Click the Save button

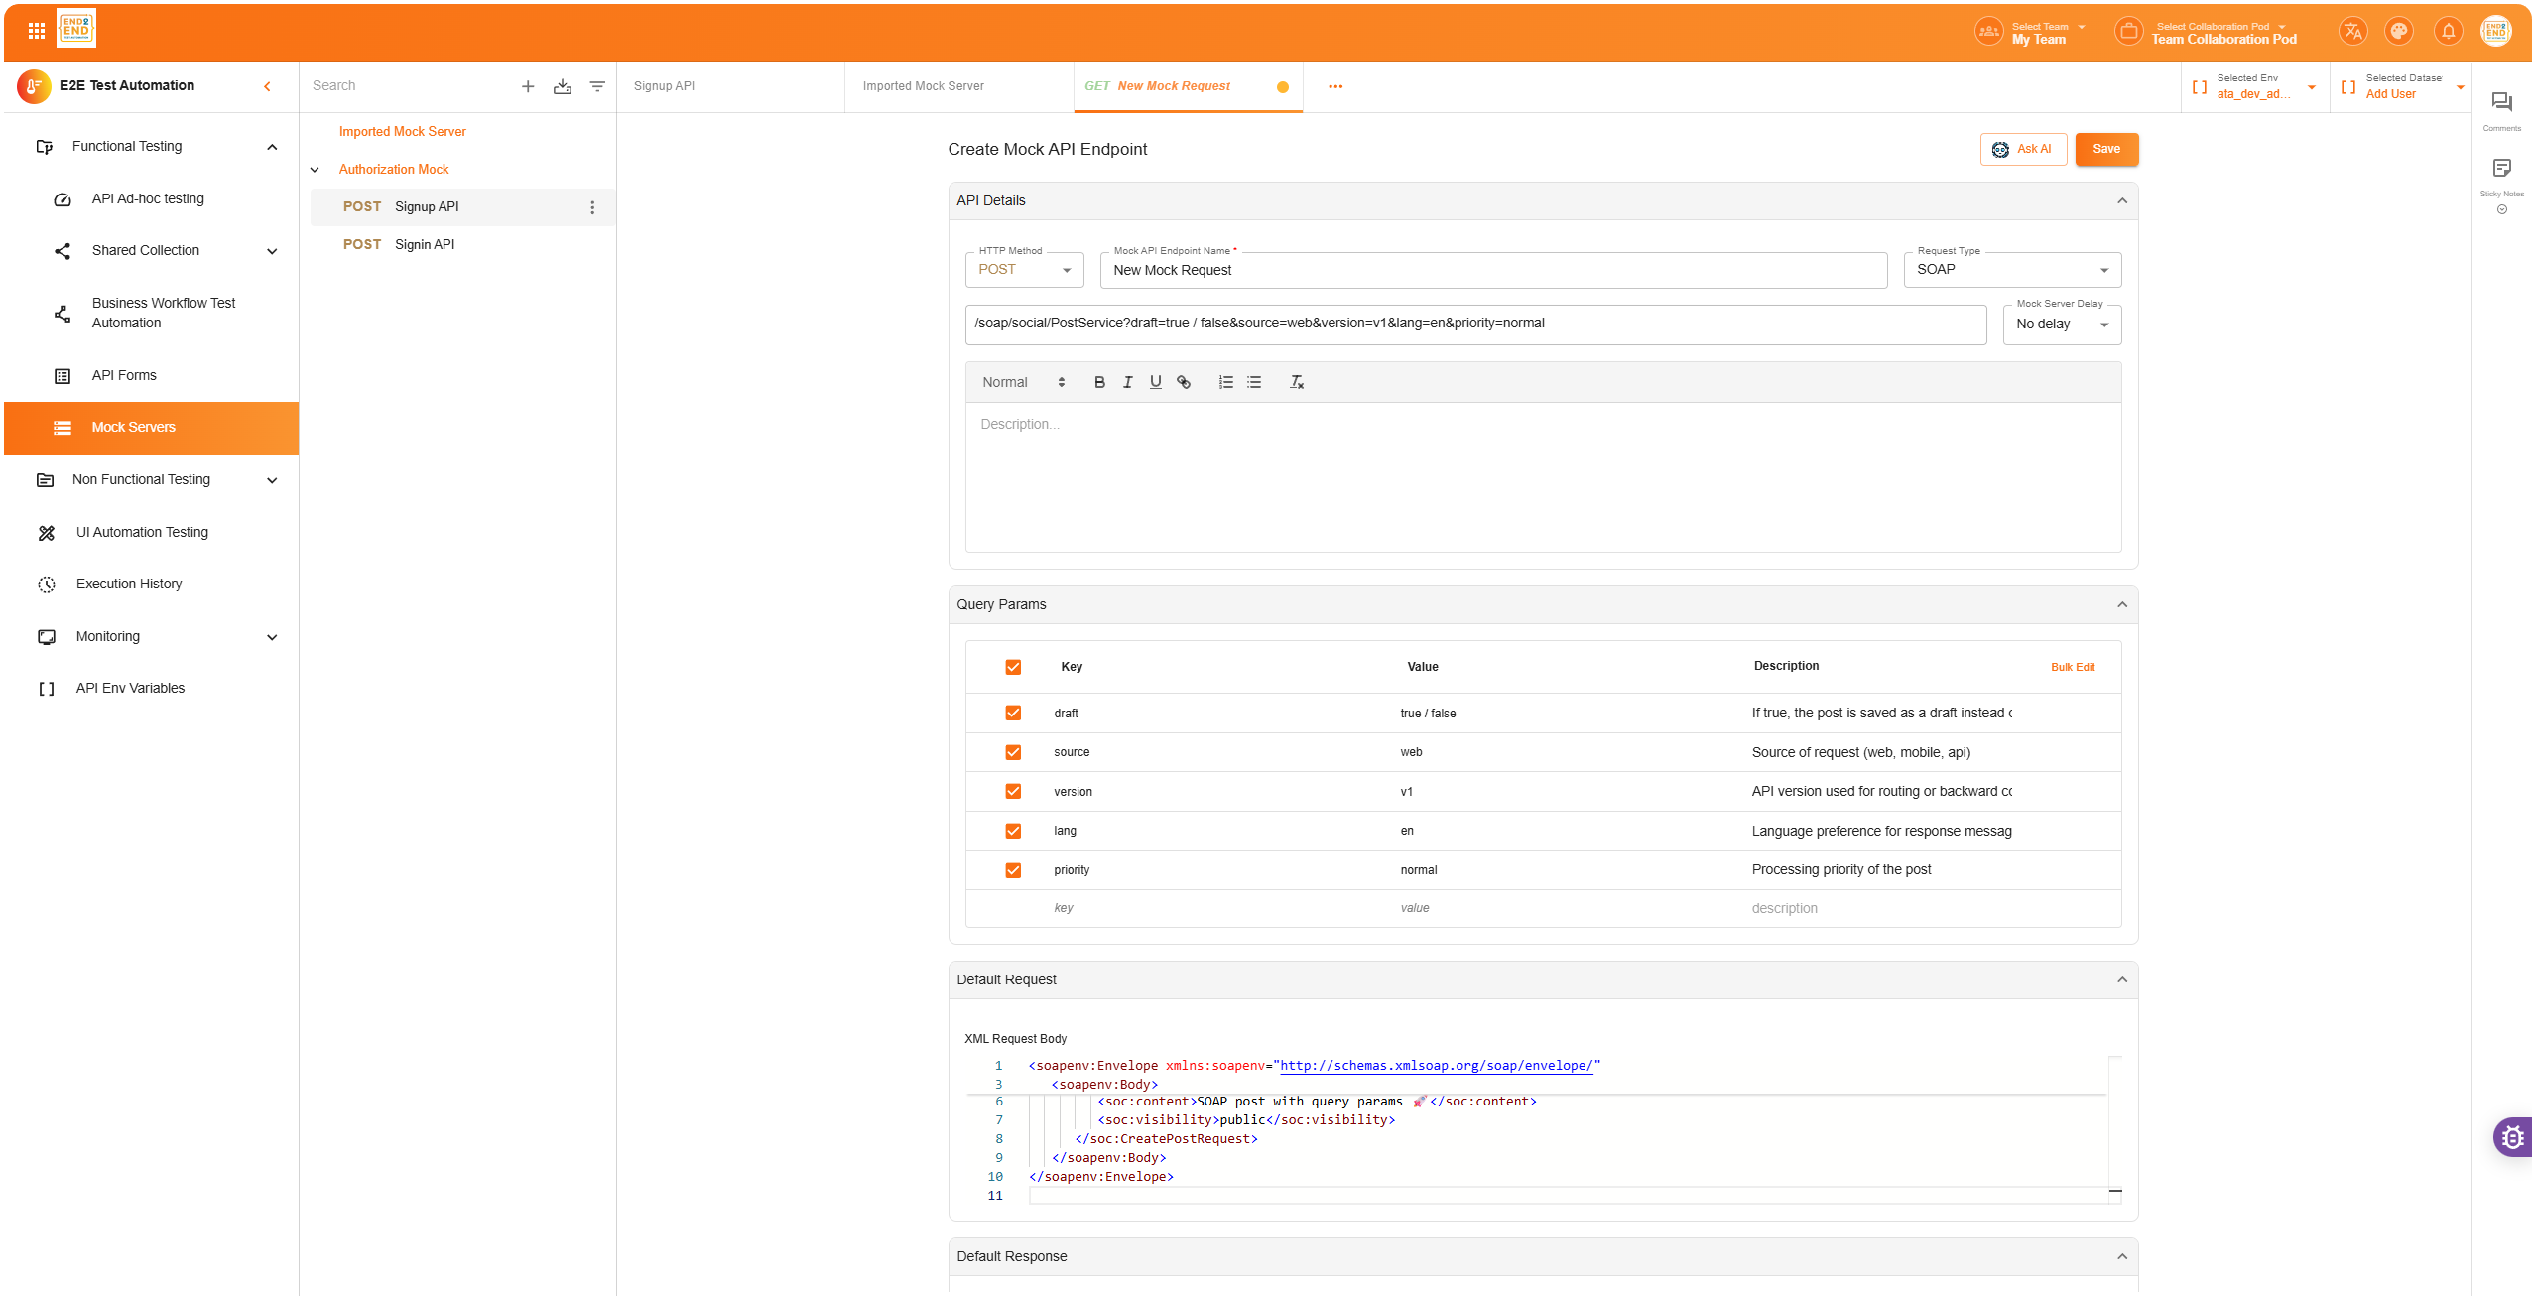2106,149
